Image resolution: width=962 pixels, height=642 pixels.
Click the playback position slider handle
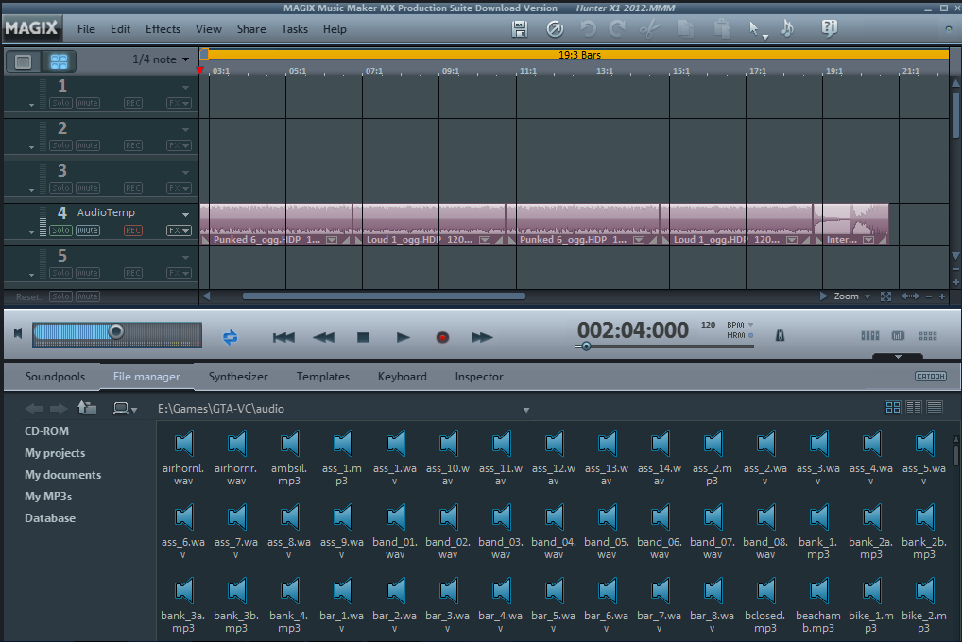coord(587,346)
